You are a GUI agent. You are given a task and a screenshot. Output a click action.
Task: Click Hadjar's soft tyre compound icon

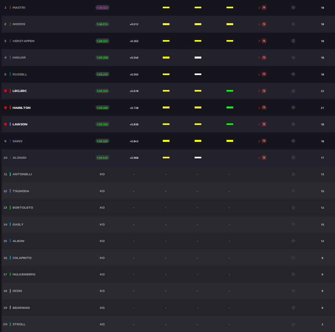pos(264,57)
